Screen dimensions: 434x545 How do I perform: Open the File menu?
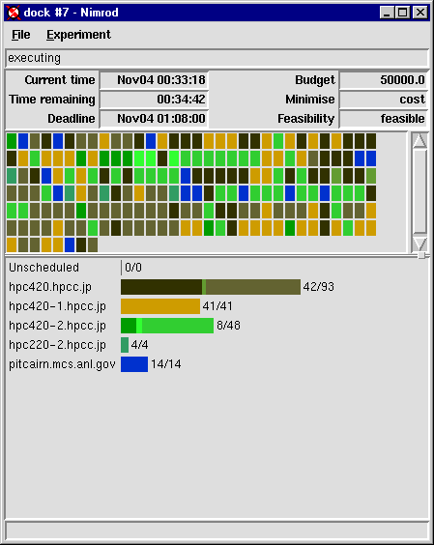(x=21, y=35)
